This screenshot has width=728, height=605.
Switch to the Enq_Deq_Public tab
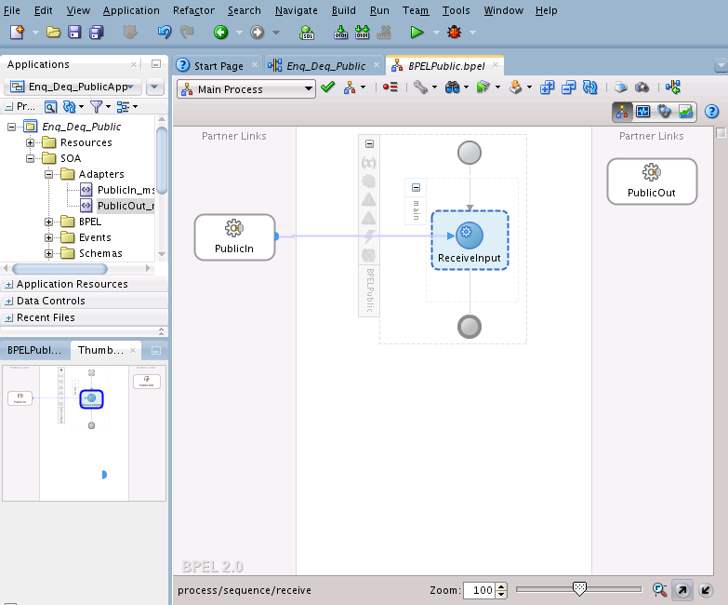pyautogui.click(x=325, y=66)
